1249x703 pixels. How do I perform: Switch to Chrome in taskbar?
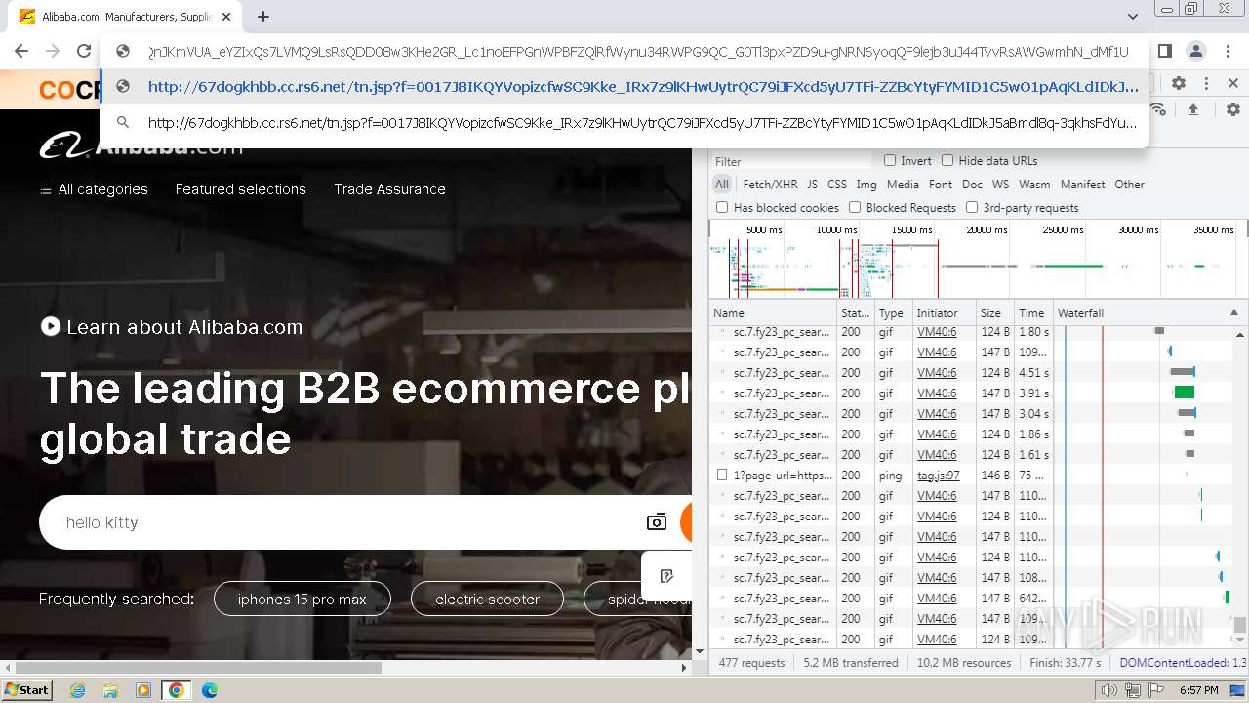(177, 690)
